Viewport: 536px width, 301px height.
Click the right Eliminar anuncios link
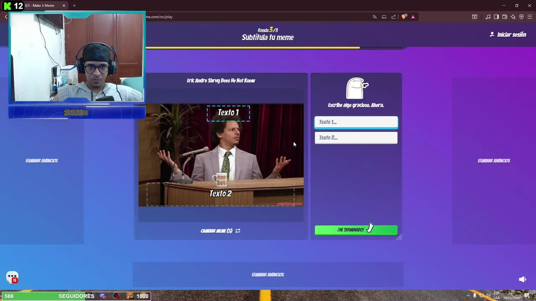(x=494, y=161)
